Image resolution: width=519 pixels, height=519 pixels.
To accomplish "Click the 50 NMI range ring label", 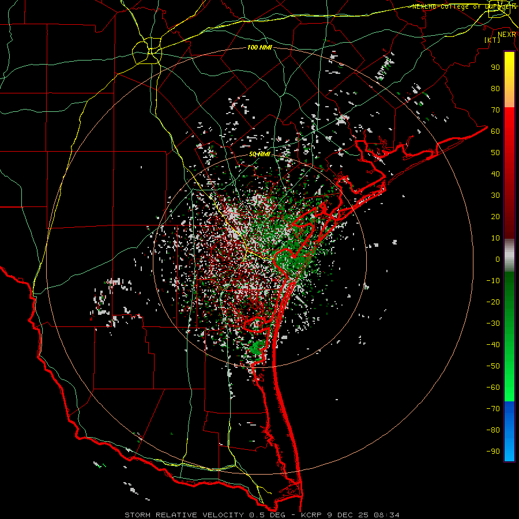I will 259,154.
